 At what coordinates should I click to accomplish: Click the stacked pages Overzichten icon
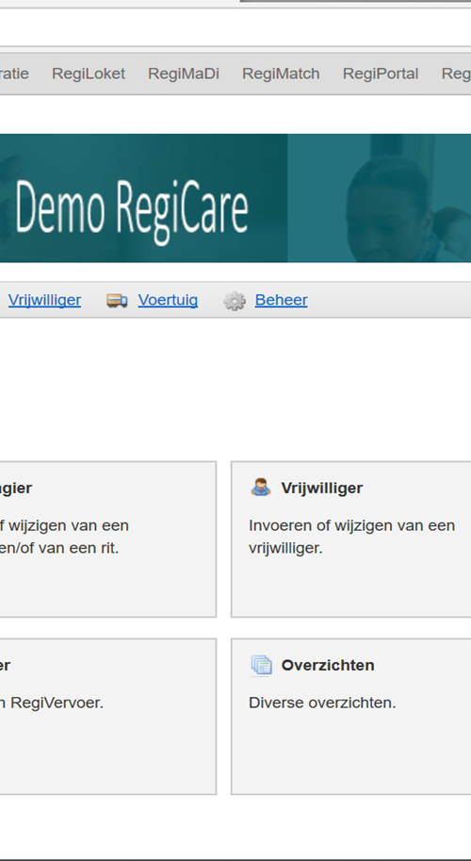tap(262, 665)
